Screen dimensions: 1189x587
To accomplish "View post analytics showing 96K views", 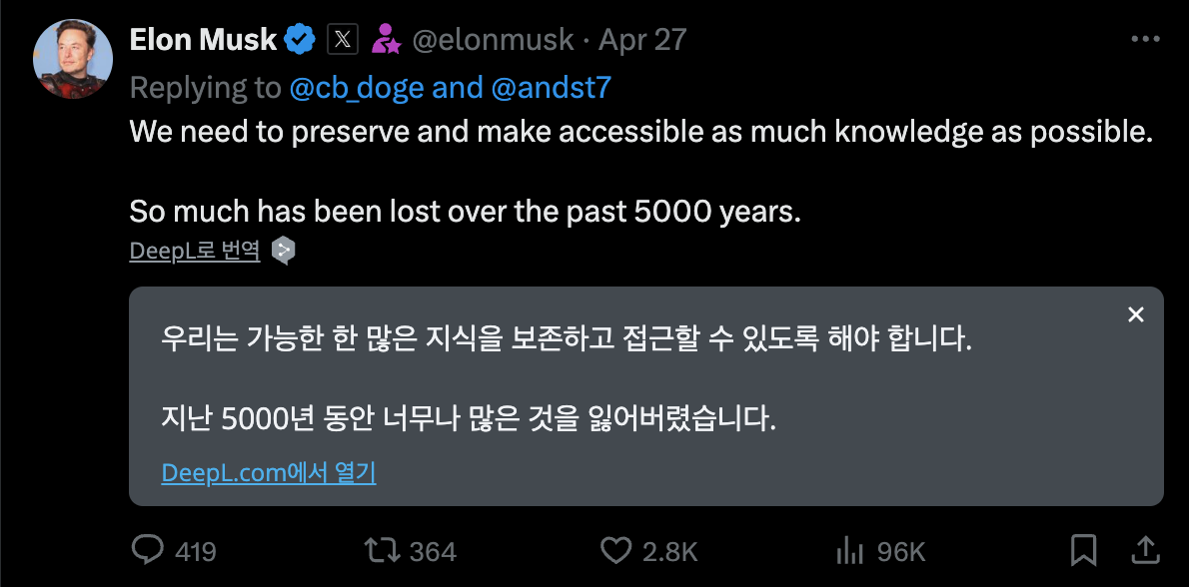I will (x=848, y=550).
